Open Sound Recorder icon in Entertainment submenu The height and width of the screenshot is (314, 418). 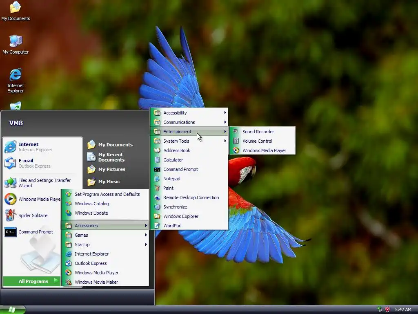pyautogui.click(x=236, y=131)
